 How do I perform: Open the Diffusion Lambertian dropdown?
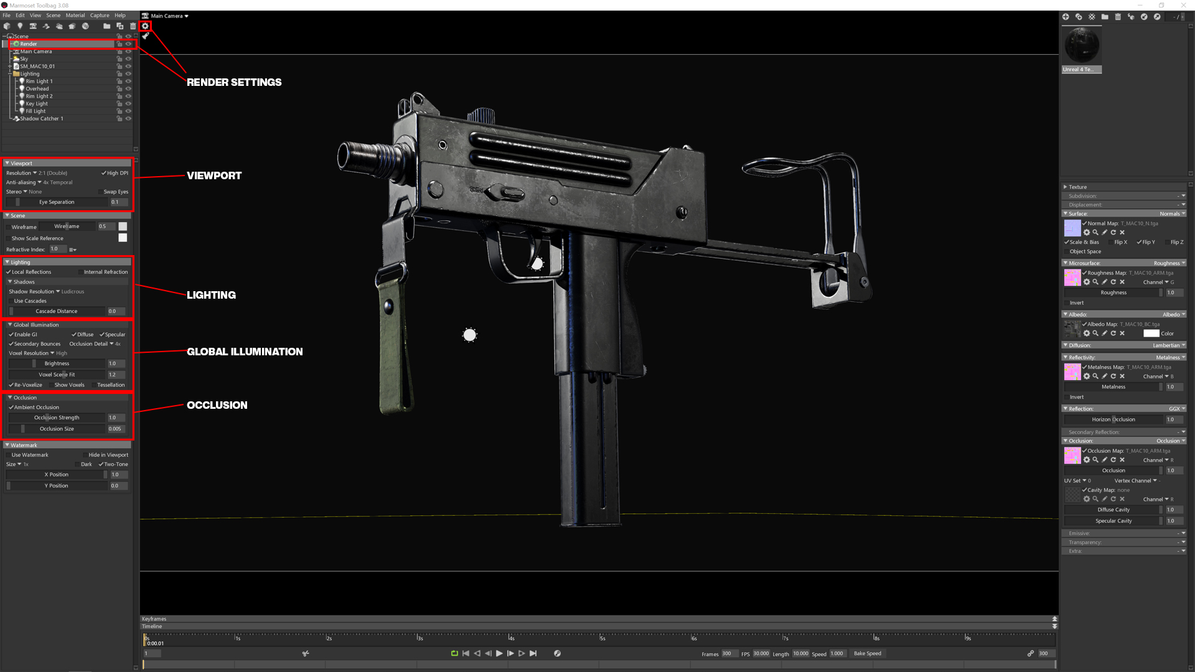pyautogui.click(x=1169, y=345)
